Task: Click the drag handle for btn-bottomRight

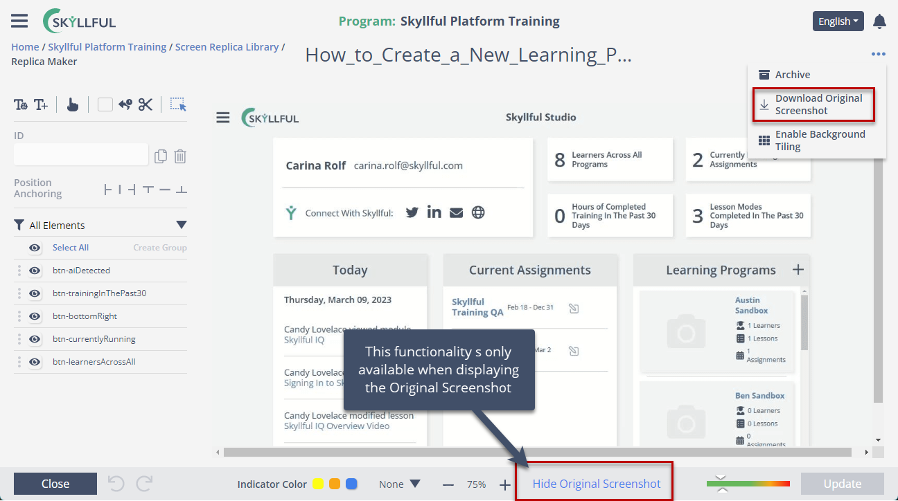Action: (19, 316)
